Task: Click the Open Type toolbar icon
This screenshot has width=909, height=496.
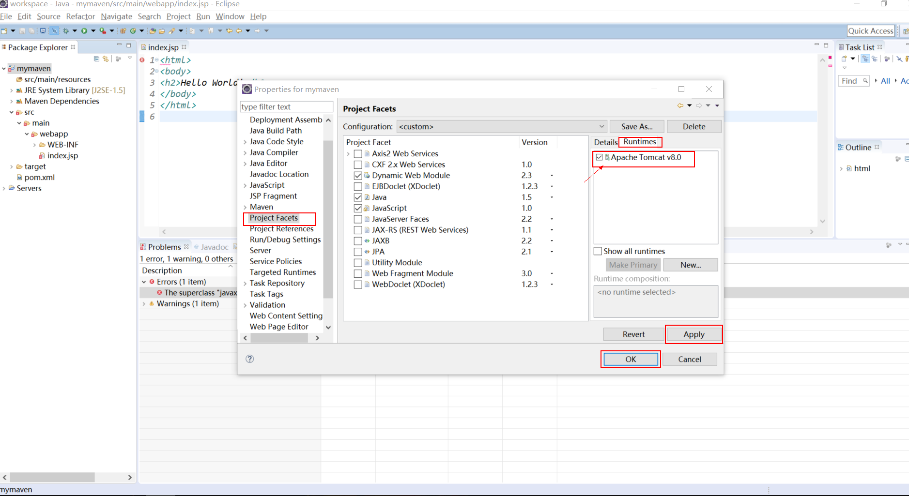Action: click(x=153, y=31)
